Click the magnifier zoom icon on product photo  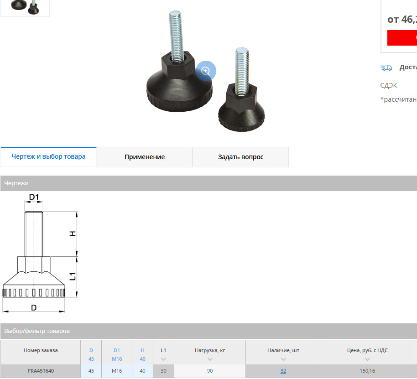[206, 71]
